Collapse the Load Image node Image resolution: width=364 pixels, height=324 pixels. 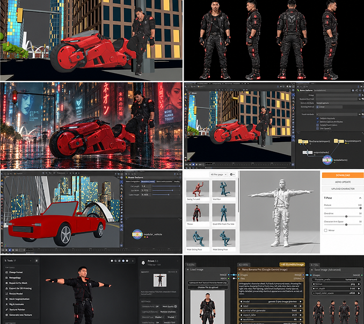(x=188, y=269)
